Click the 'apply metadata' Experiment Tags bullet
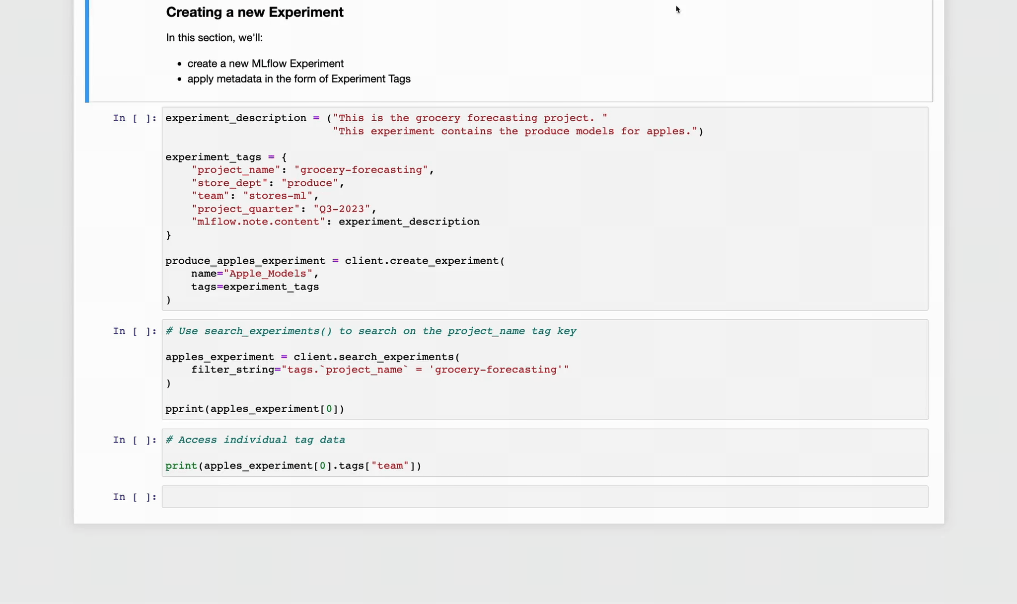The width and height of the screenshot is (1017, 604). (298, 79)
